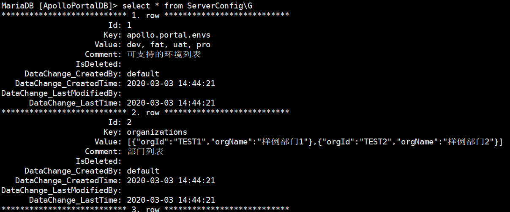Screen dimensions: 510x212
Task: Click the IsDeleted label in first row
Action: coord(98,64)
